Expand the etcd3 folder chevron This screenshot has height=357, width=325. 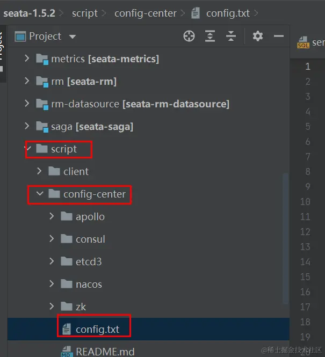coord(52,261)
